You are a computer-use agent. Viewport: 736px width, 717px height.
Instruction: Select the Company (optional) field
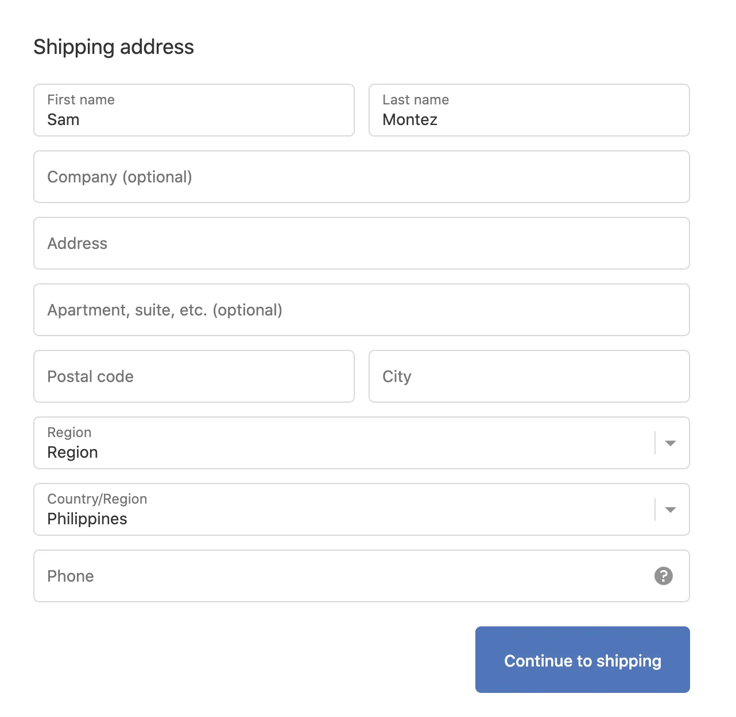(362, 177)
